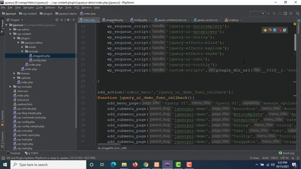Click the locate/scroll-from-source target icon
Screen dimensions: 301x169
click(x=57, y=20)
